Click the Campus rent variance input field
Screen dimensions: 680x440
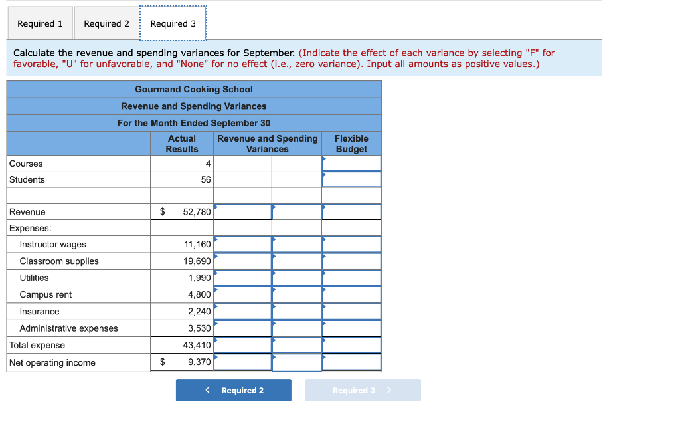tap(242, 294)
